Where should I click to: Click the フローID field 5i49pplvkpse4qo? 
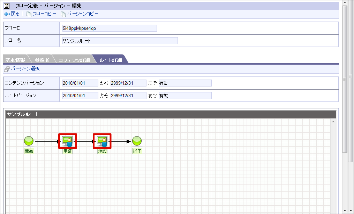coord(110,28)
